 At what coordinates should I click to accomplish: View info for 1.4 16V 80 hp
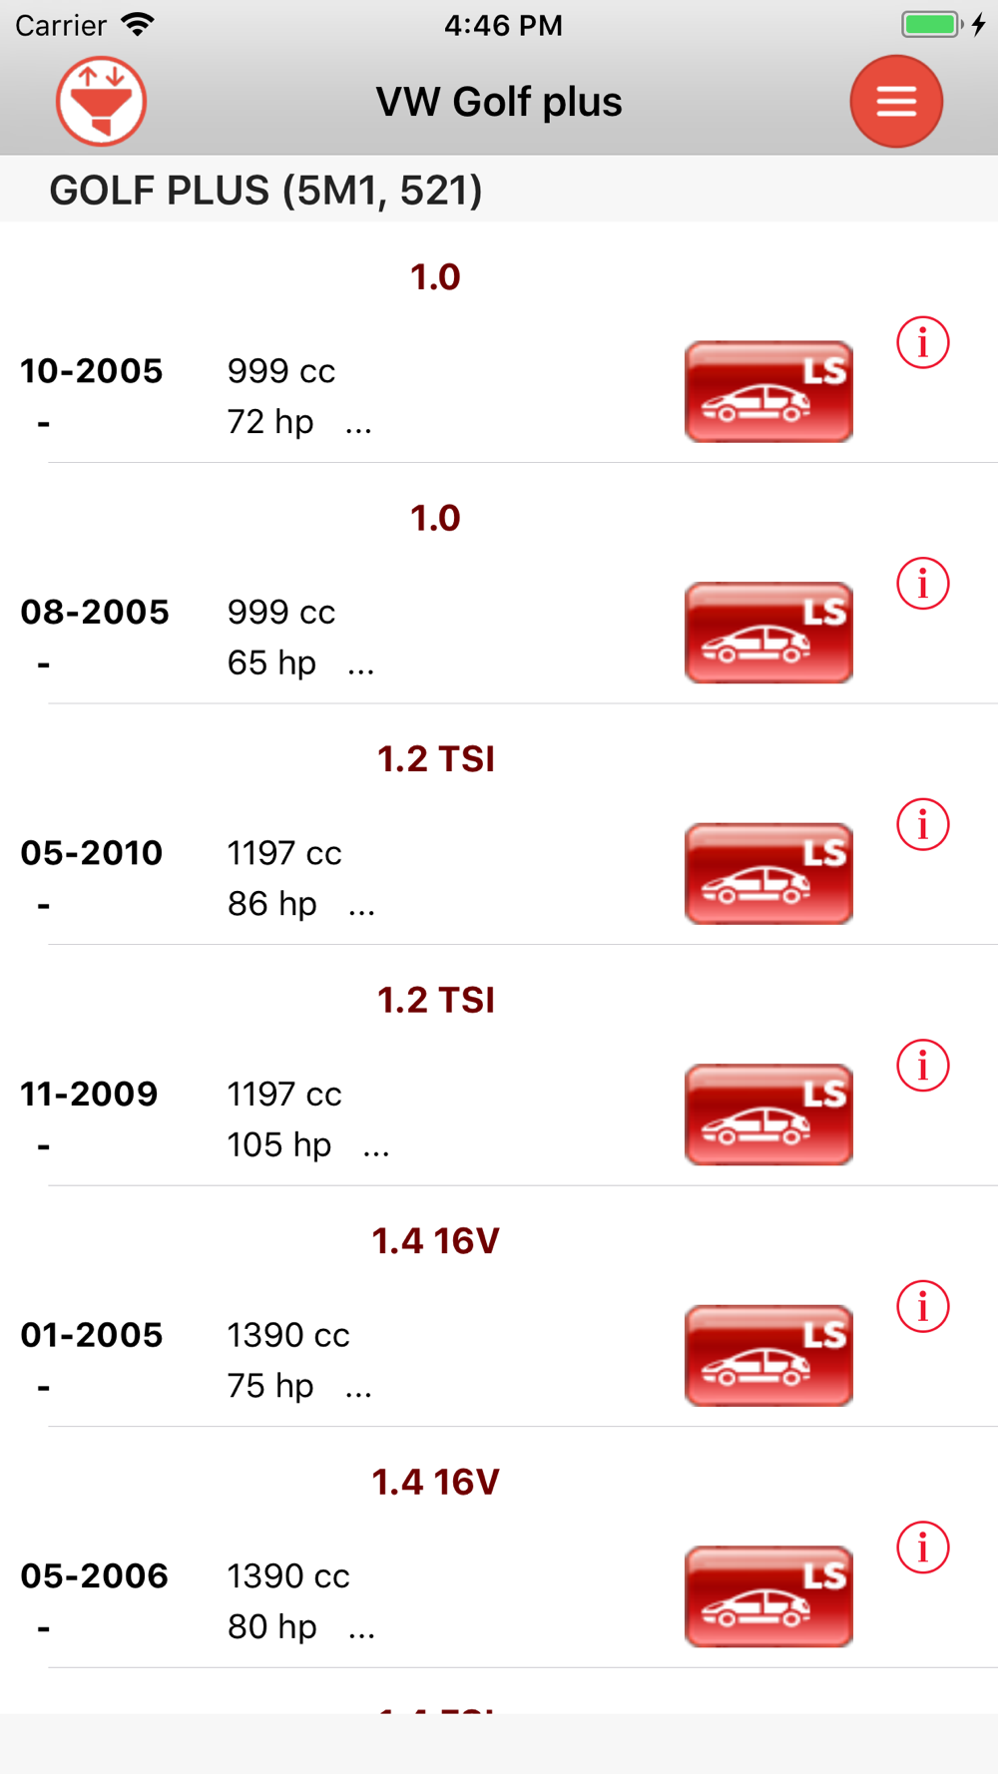[x=922, y=1548]
